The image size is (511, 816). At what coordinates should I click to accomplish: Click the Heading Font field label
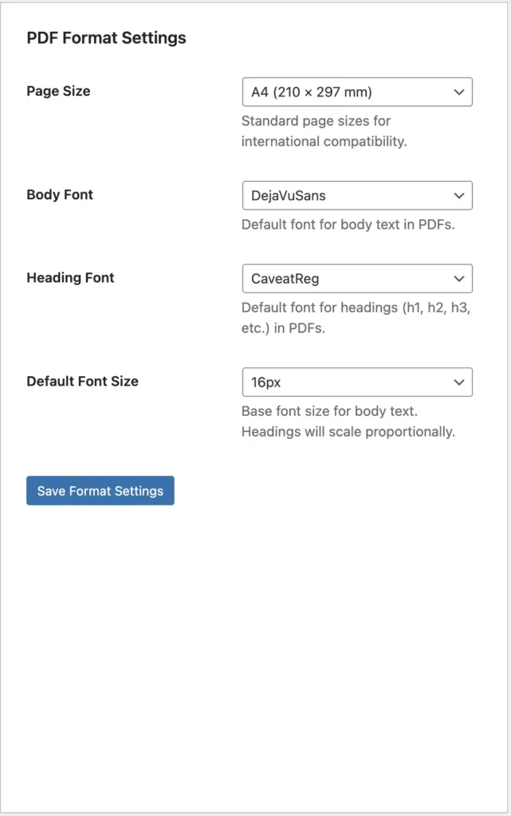pyautogui.click(x=70, y=277)
